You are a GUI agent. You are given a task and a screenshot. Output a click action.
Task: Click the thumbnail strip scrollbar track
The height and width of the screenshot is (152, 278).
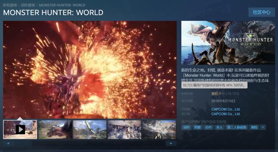[x=90, y=143]
